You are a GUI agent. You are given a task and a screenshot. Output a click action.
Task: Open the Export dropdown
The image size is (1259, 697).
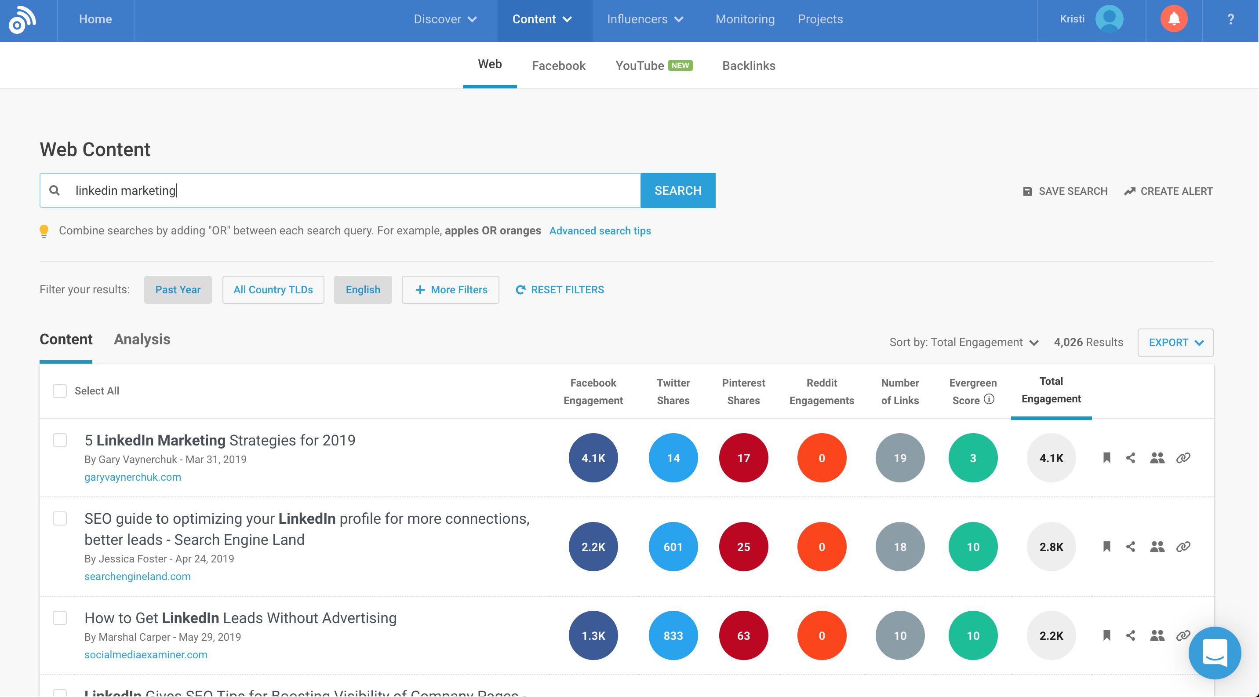[x=1175, y=342]
